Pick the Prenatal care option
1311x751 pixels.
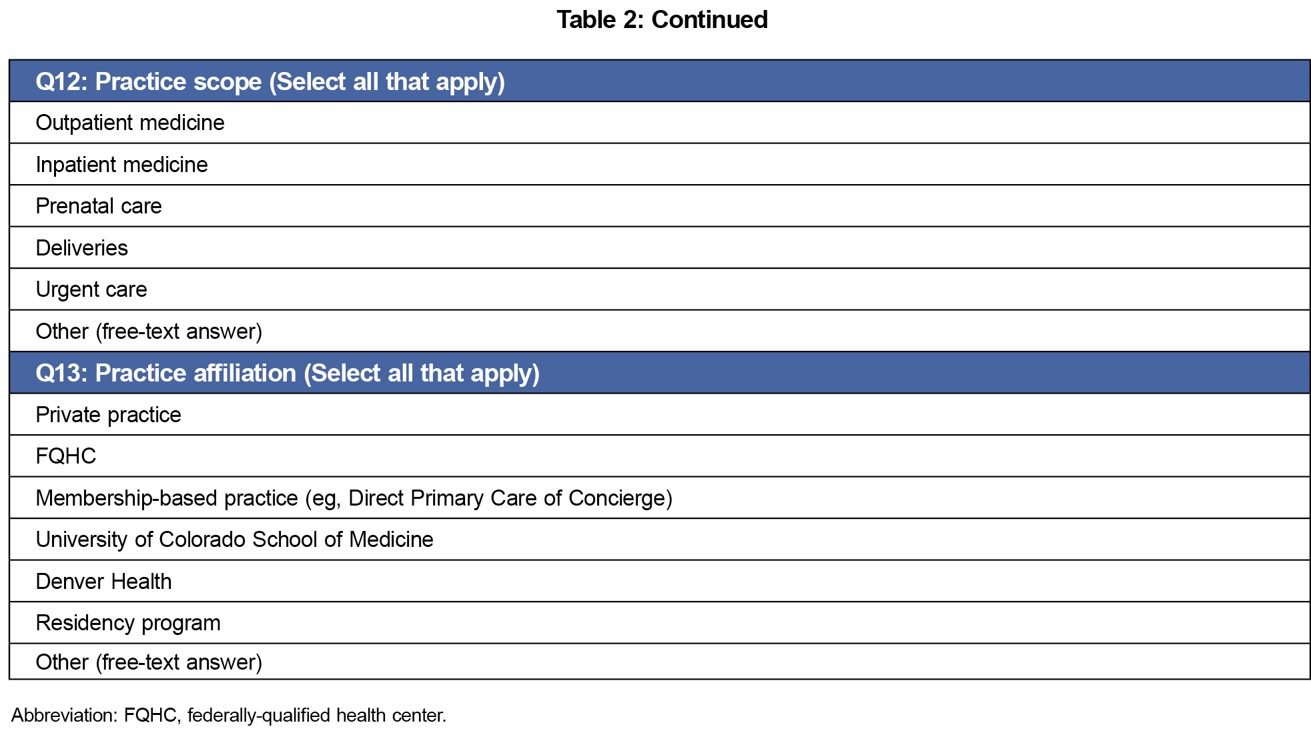(x=99, y=206)
